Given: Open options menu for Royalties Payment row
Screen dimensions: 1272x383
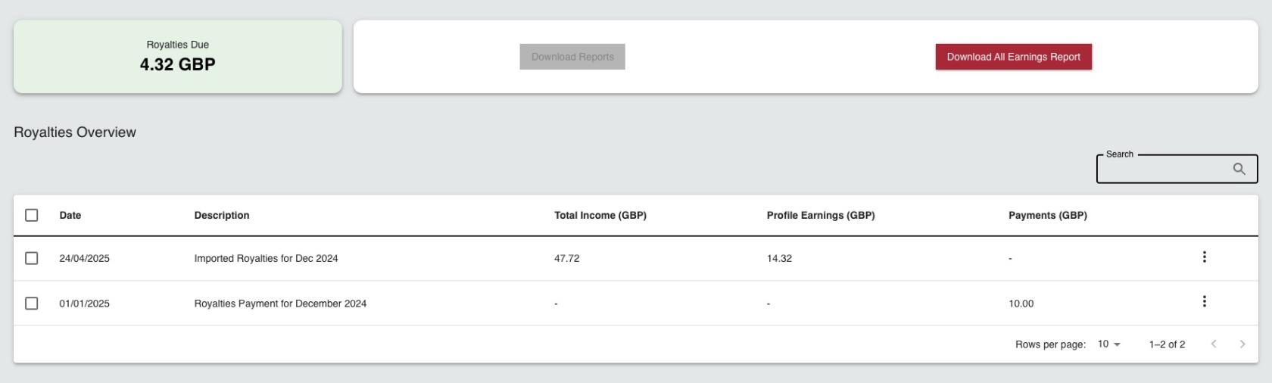Looking at the screenshot, I should point(1204,302).
